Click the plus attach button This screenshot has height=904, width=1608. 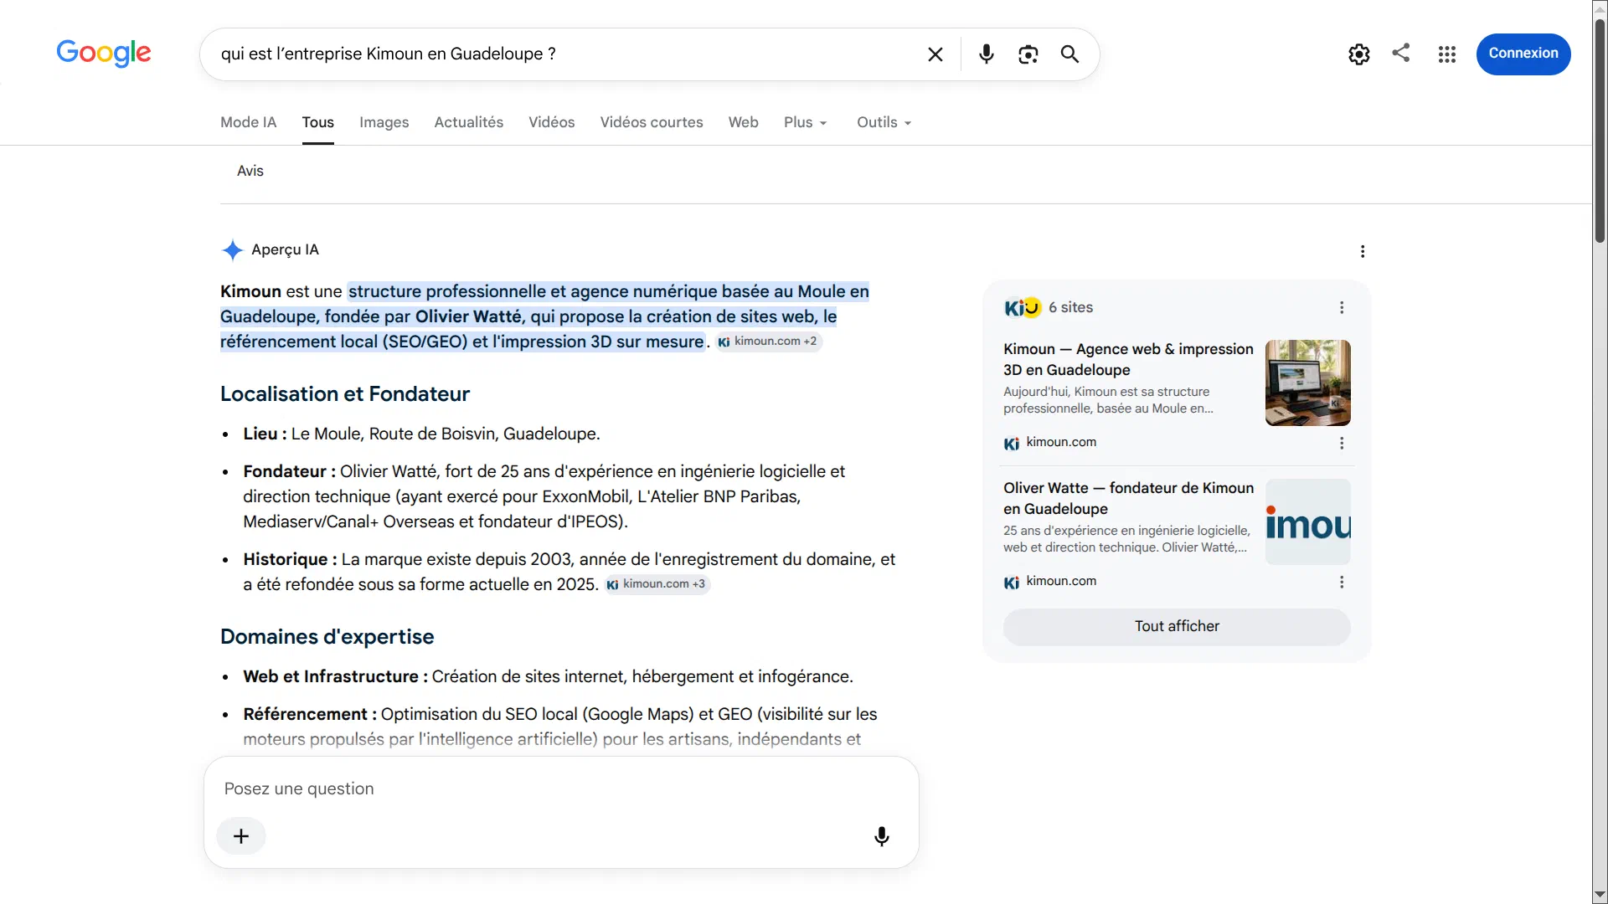pyautogui.click(x=241, y=836)
